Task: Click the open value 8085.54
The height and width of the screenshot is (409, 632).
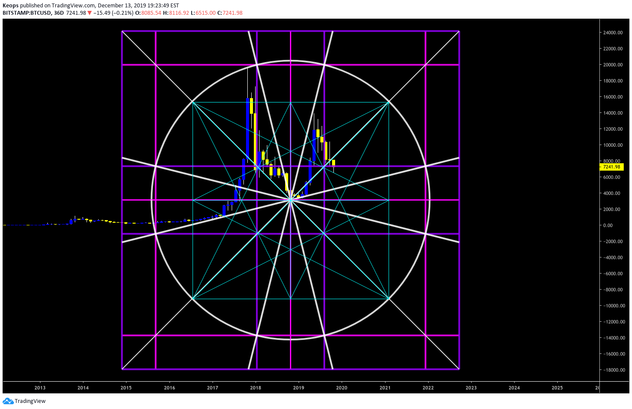Action: coord(151,13)
